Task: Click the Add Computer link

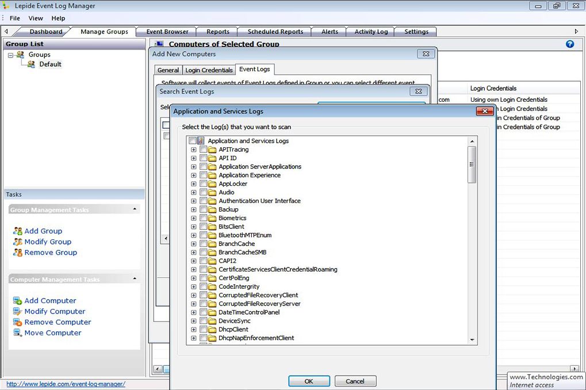Action: click(50, 301)
